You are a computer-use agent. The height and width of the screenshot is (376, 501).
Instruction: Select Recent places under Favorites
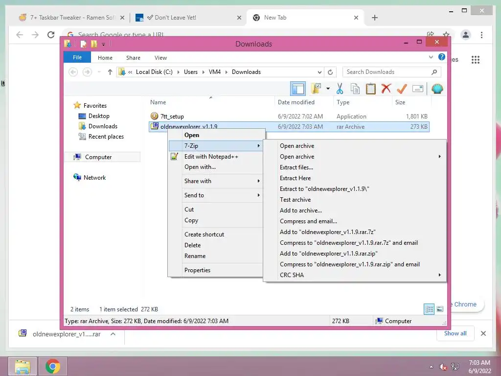(106, 137)
